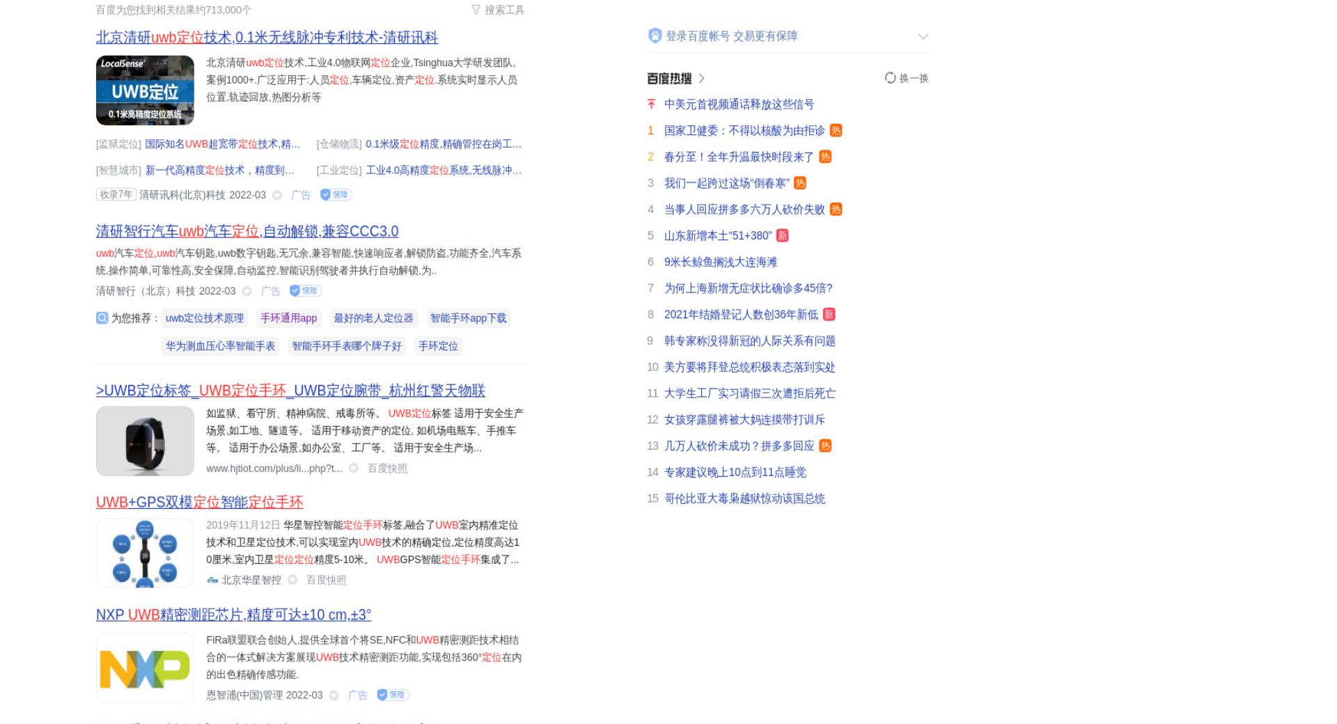Open UWB定位标签 杭州红警天物联 result
1337x724 pixels.
pyautogui.click(x=290, y=391)
